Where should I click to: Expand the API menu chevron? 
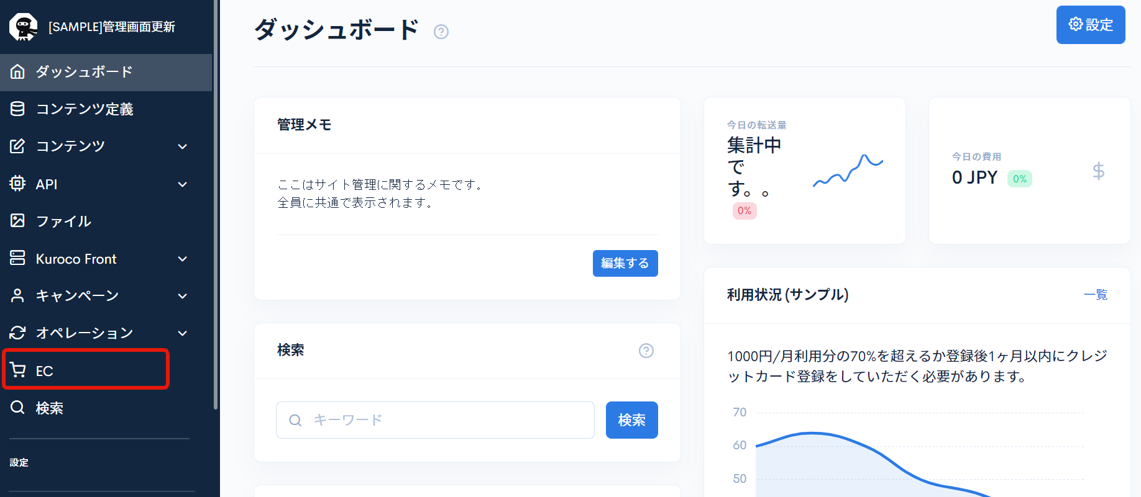coord(183,184)
